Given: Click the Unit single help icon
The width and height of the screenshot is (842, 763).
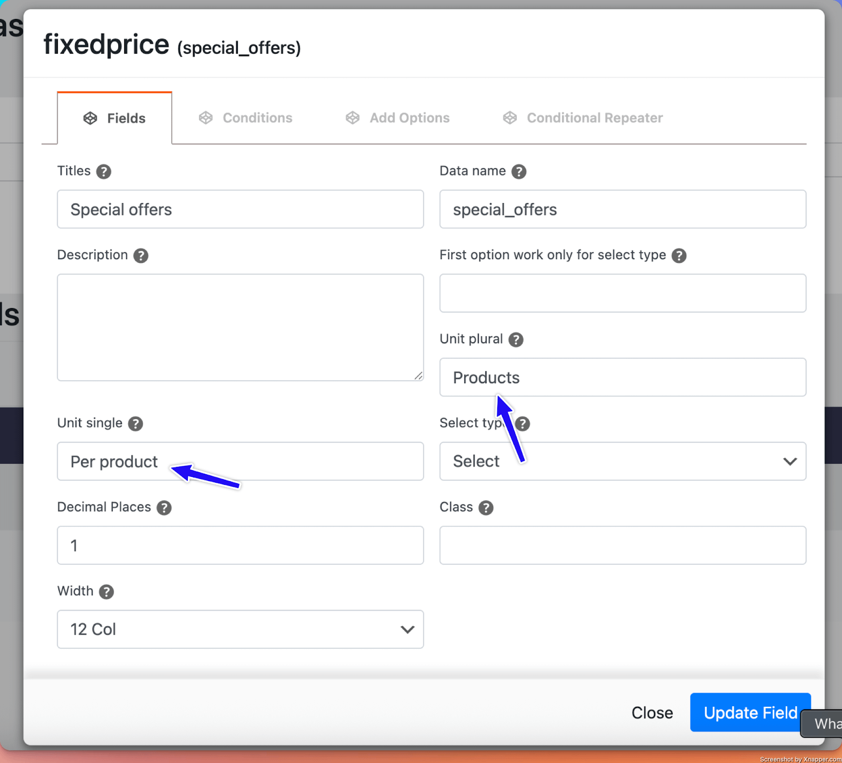Looking at the screenshot, I should tap(135, 424).
